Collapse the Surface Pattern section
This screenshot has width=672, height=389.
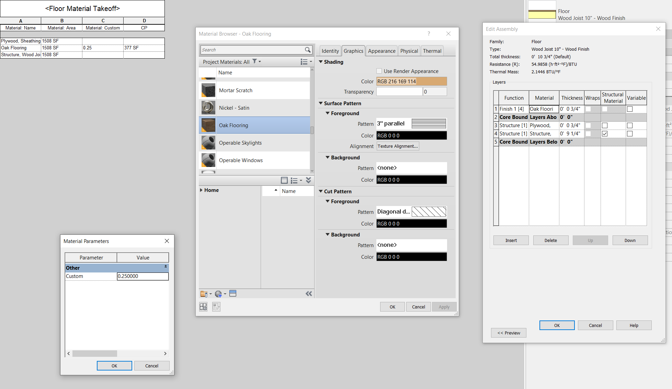click(x=321, y=103)
